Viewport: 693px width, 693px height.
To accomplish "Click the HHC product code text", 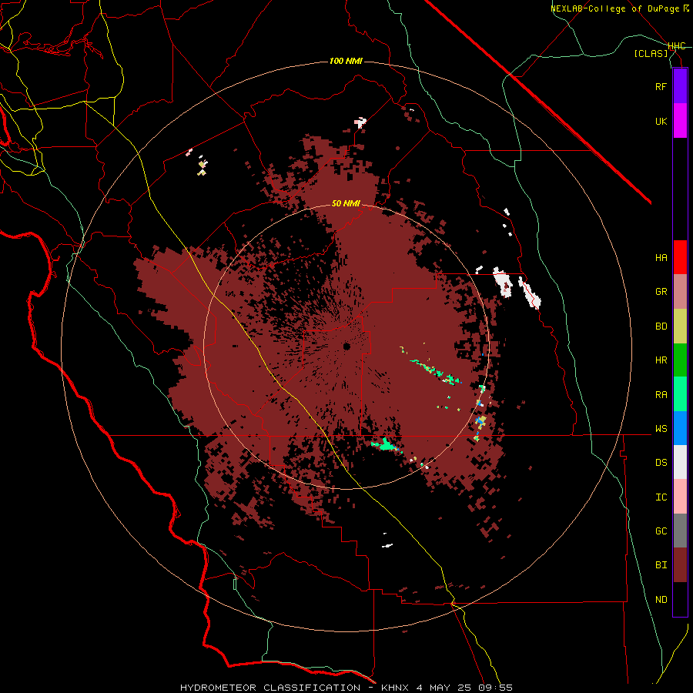I will (677, 46).
